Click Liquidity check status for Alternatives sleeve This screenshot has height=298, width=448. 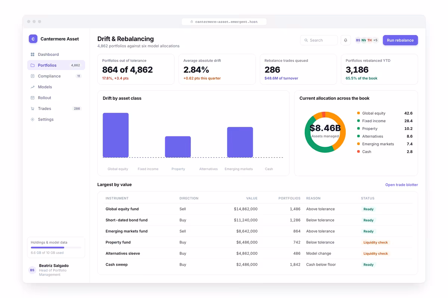click(x=376, y=254)
